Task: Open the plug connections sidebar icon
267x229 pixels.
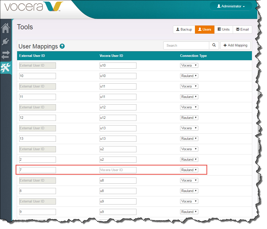Action: point(5,42)
